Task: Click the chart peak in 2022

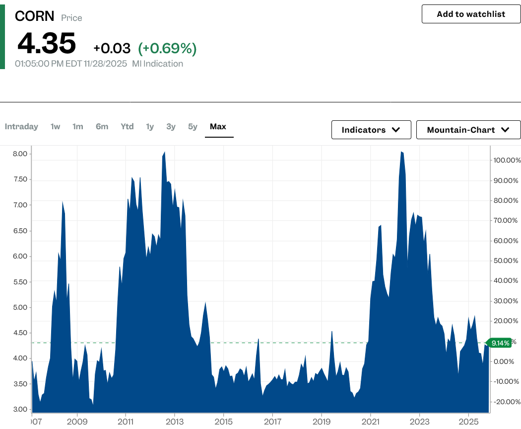Action: (401, 153)
